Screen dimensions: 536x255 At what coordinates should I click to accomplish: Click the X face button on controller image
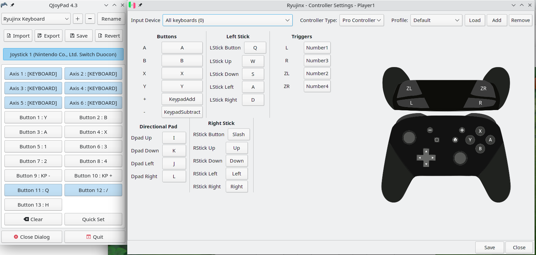[x=480, y=131]
